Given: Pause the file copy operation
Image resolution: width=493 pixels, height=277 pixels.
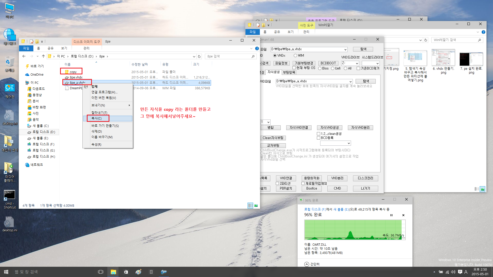Looking at the screenshot, I should [391, 215].
